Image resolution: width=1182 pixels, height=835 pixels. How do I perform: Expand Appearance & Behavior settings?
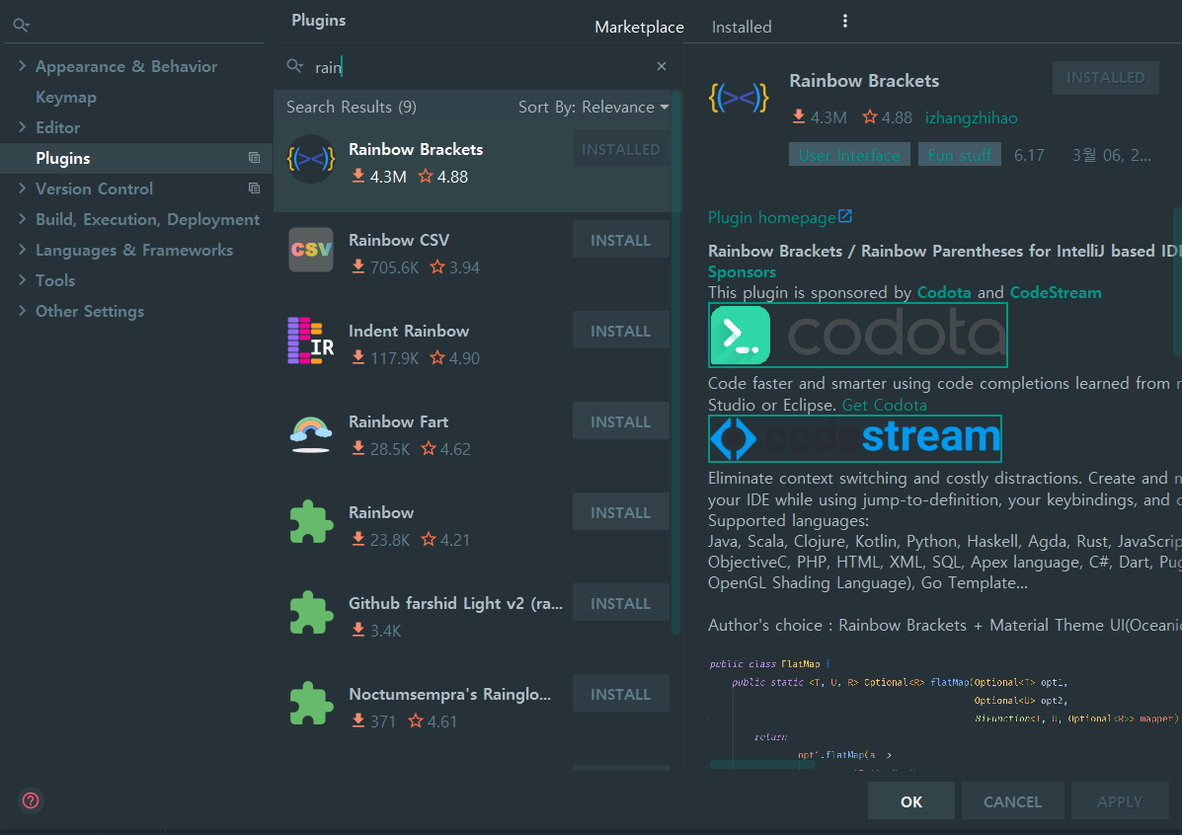pyautogui.click(x=22, y=65)
